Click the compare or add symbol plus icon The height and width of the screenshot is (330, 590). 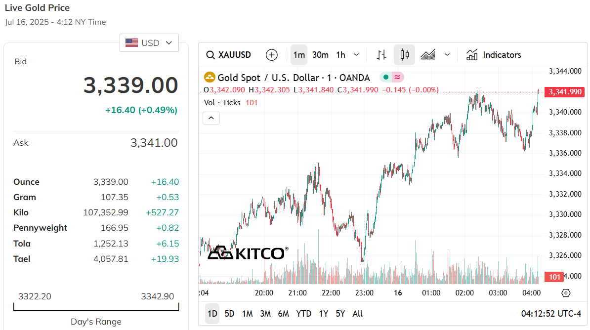[272, 55]
